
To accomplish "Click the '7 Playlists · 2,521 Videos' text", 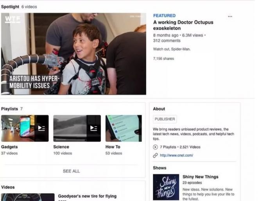I will coord(180,147).
